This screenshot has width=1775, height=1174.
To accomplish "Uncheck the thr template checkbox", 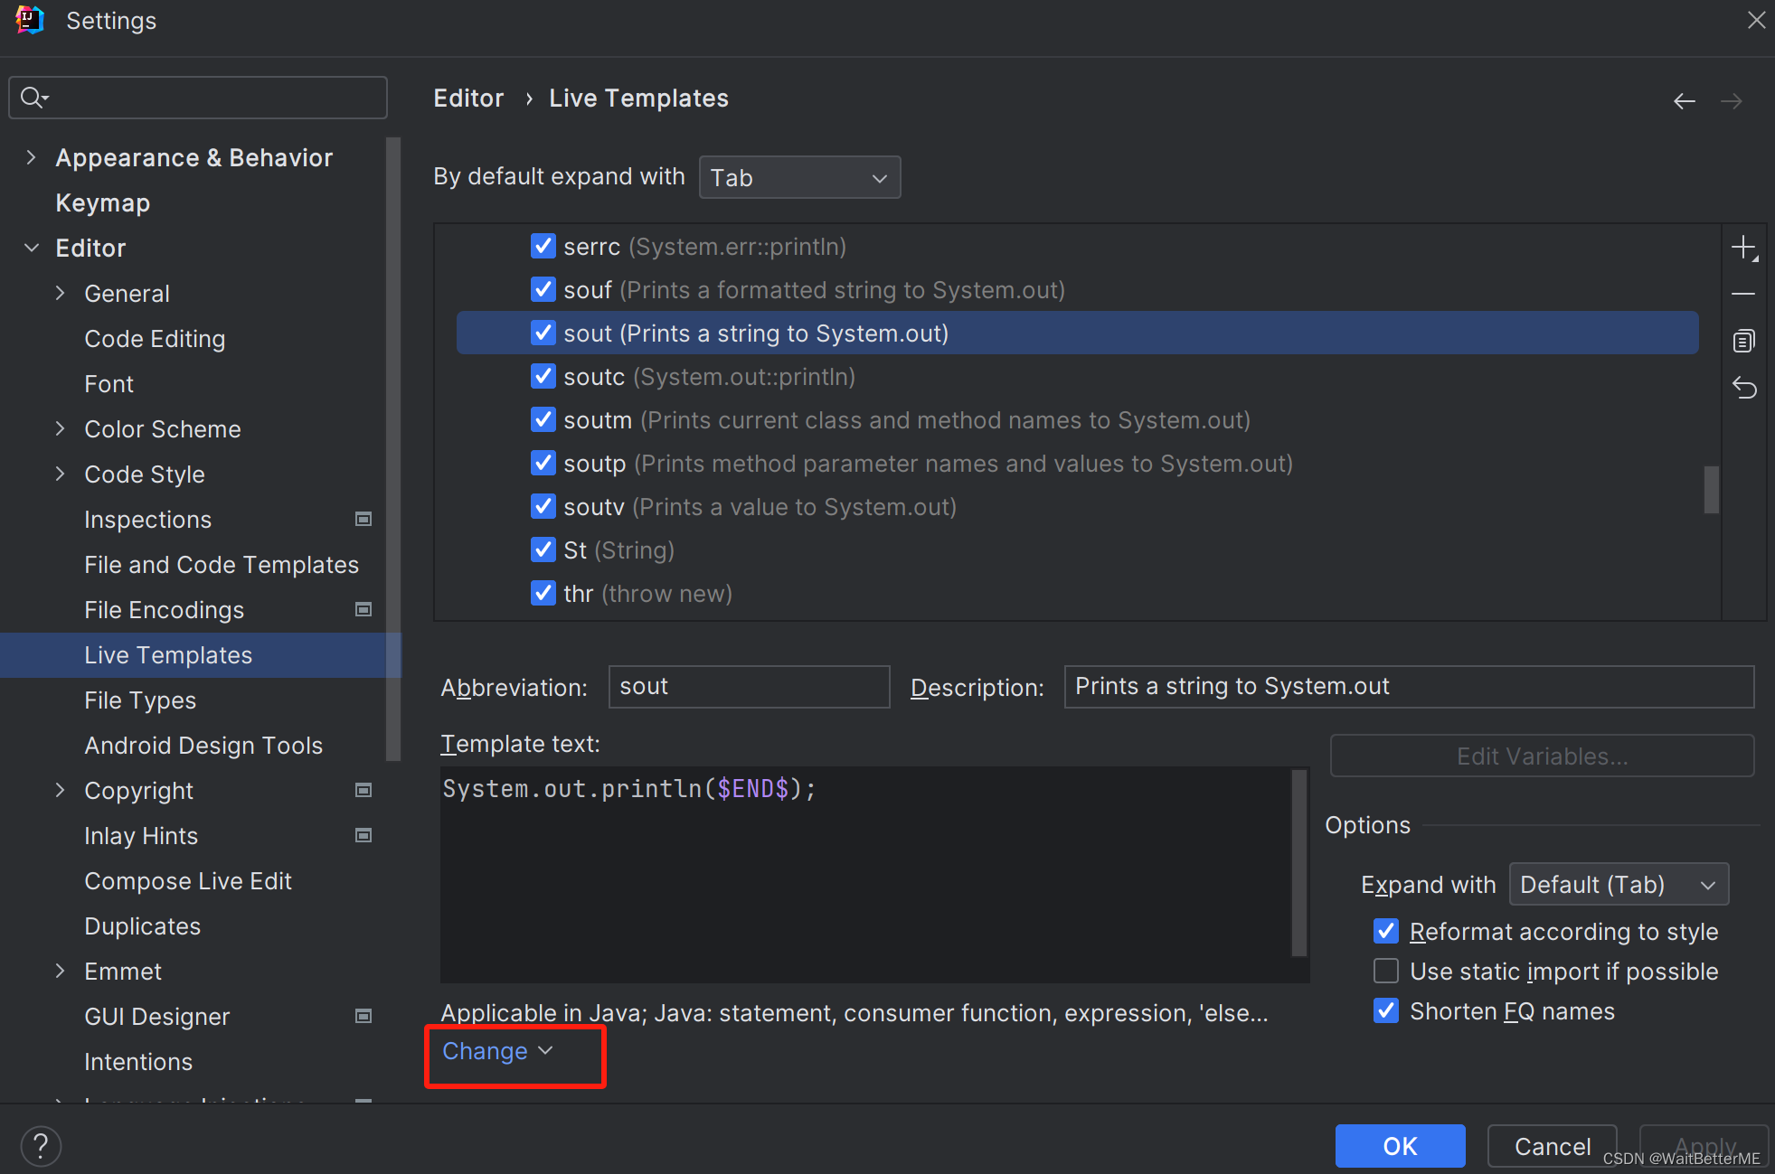I will [543, 593].
